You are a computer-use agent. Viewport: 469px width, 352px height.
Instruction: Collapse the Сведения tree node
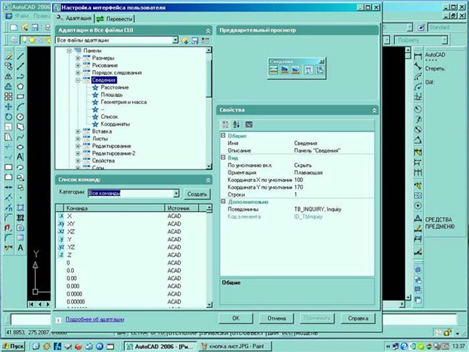pyautogui.click(x=77, y=80)
